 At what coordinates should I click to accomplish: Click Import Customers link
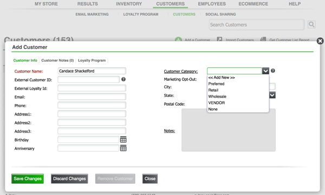(239, 40)
